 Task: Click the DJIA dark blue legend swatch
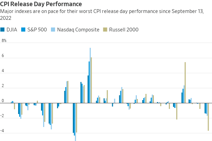click(x=2, y=29)
